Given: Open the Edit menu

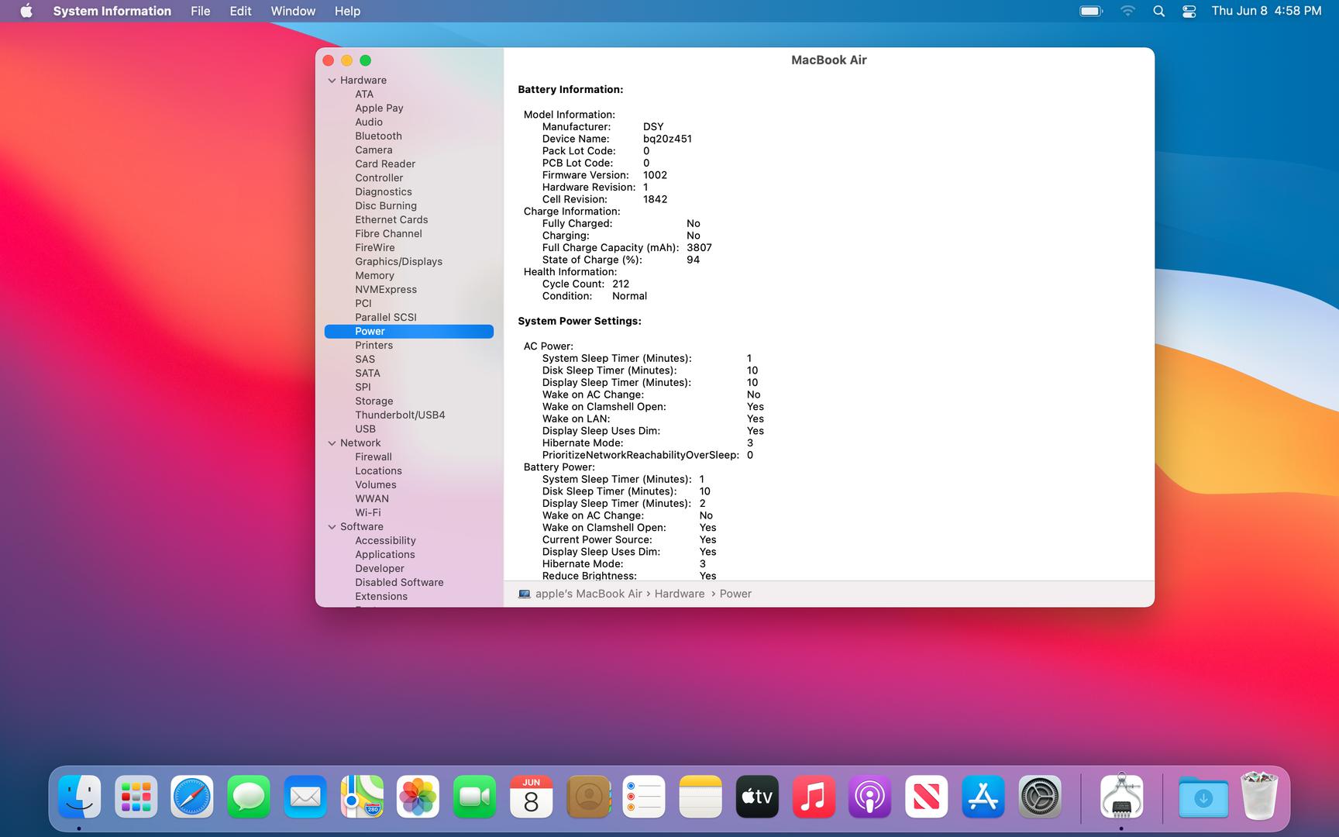Looking at the screenshot, I should (240, 11).
